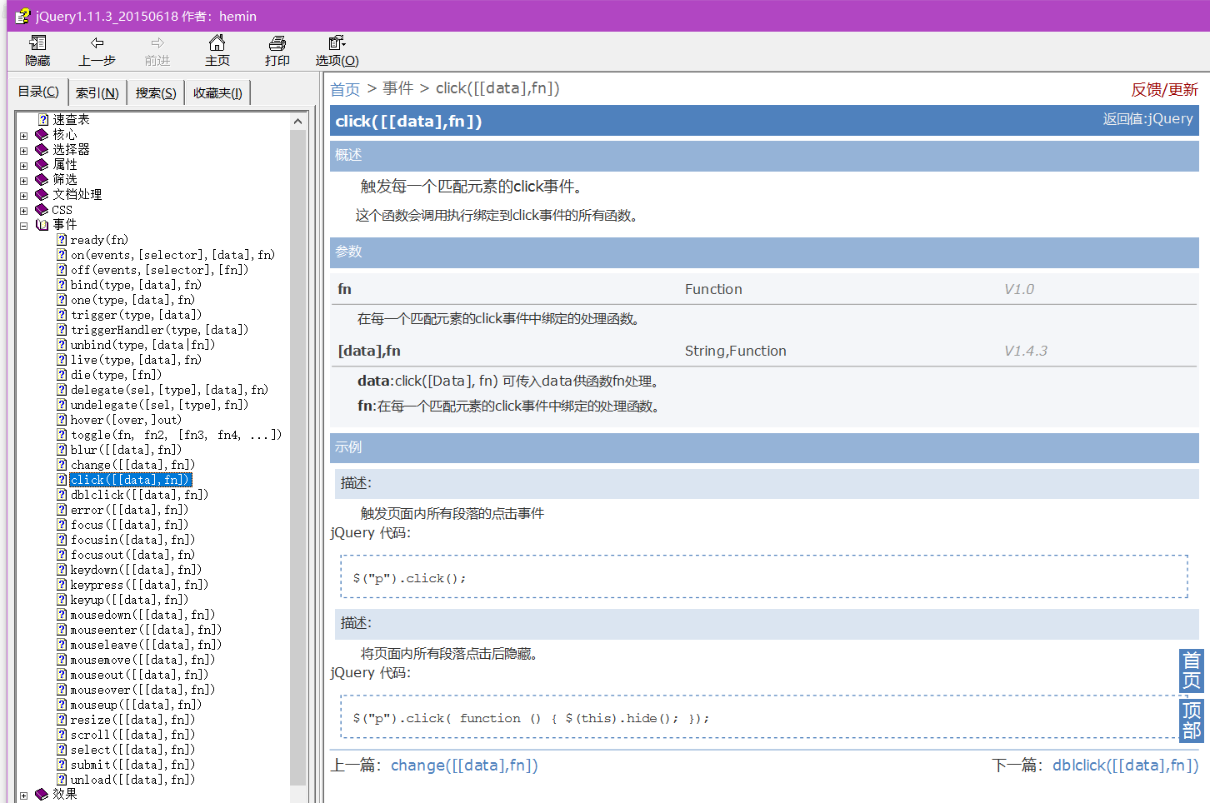
Task: Click the app icon in title bar
Action: point(22,16)
